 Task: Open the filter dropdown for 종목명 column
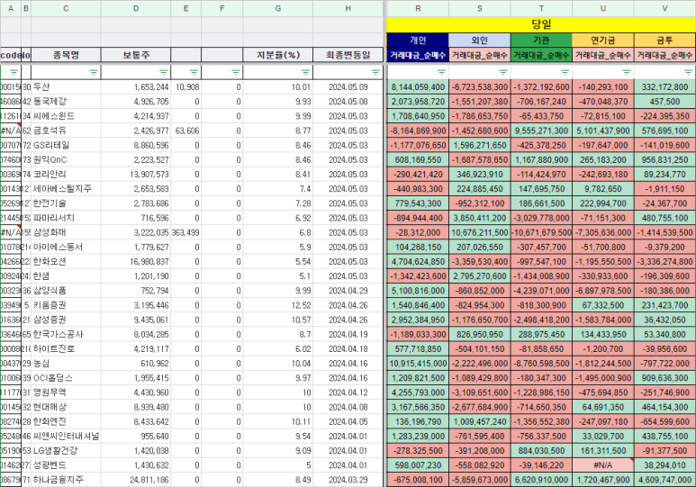pos(94,72)
